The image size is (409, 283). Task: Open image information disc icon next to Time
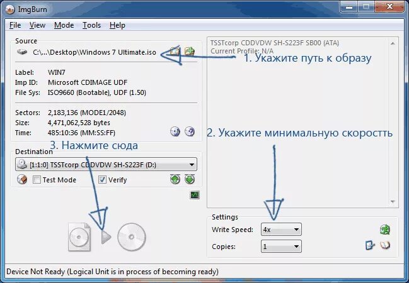(175, 131)
